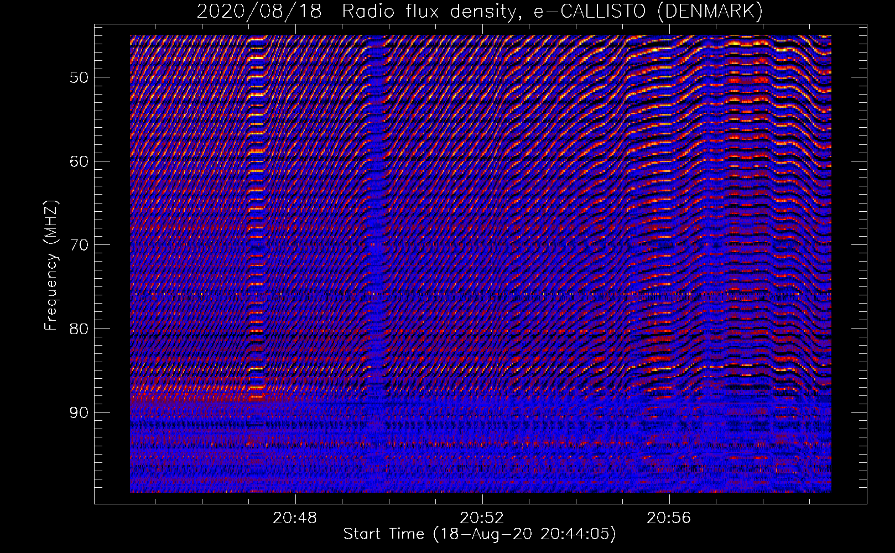Click the radio spectrogram image
Viewport: 895px width, 553px height.
point(481,264)
